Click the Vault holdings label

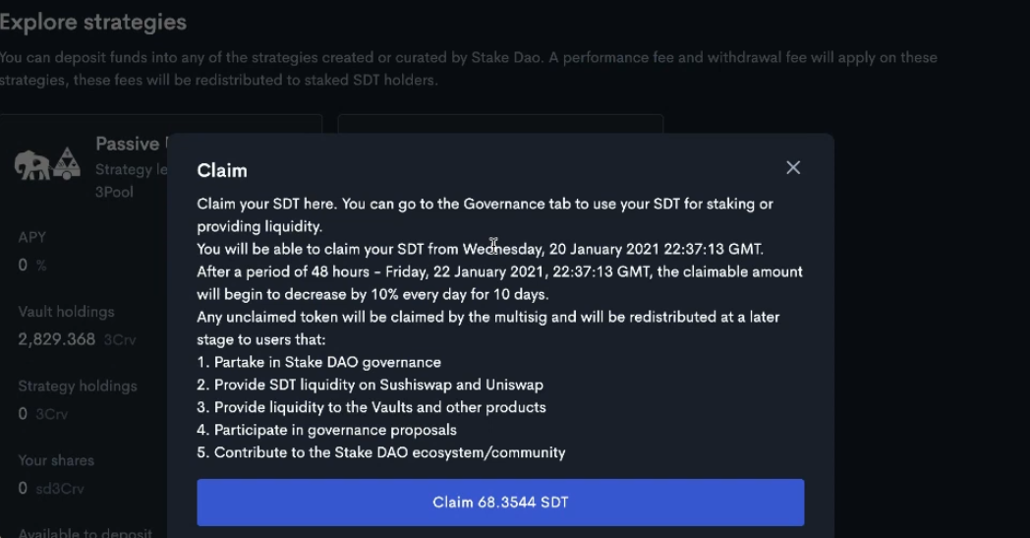click(x=67, y=312)
